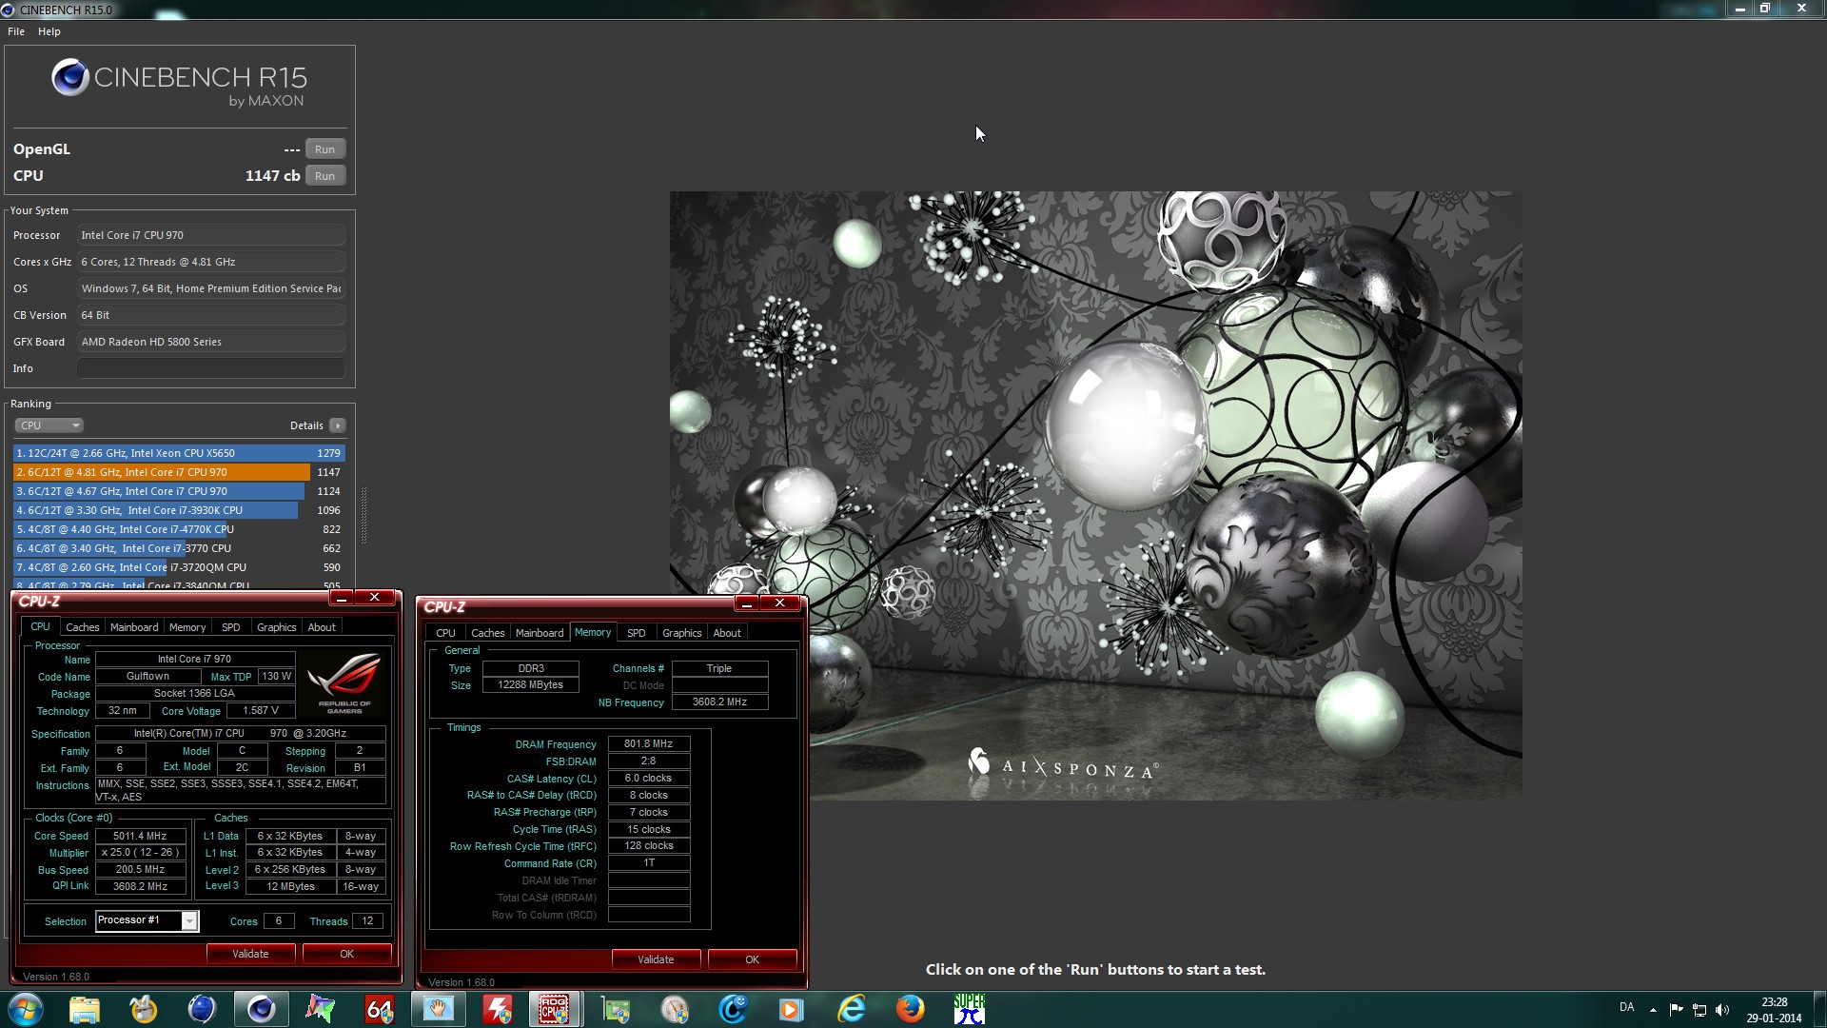Click the DRAM Frequency 801.8 MHz value
The image size is (1827, 1028).
pyautogui.click(x=649, y=744)
